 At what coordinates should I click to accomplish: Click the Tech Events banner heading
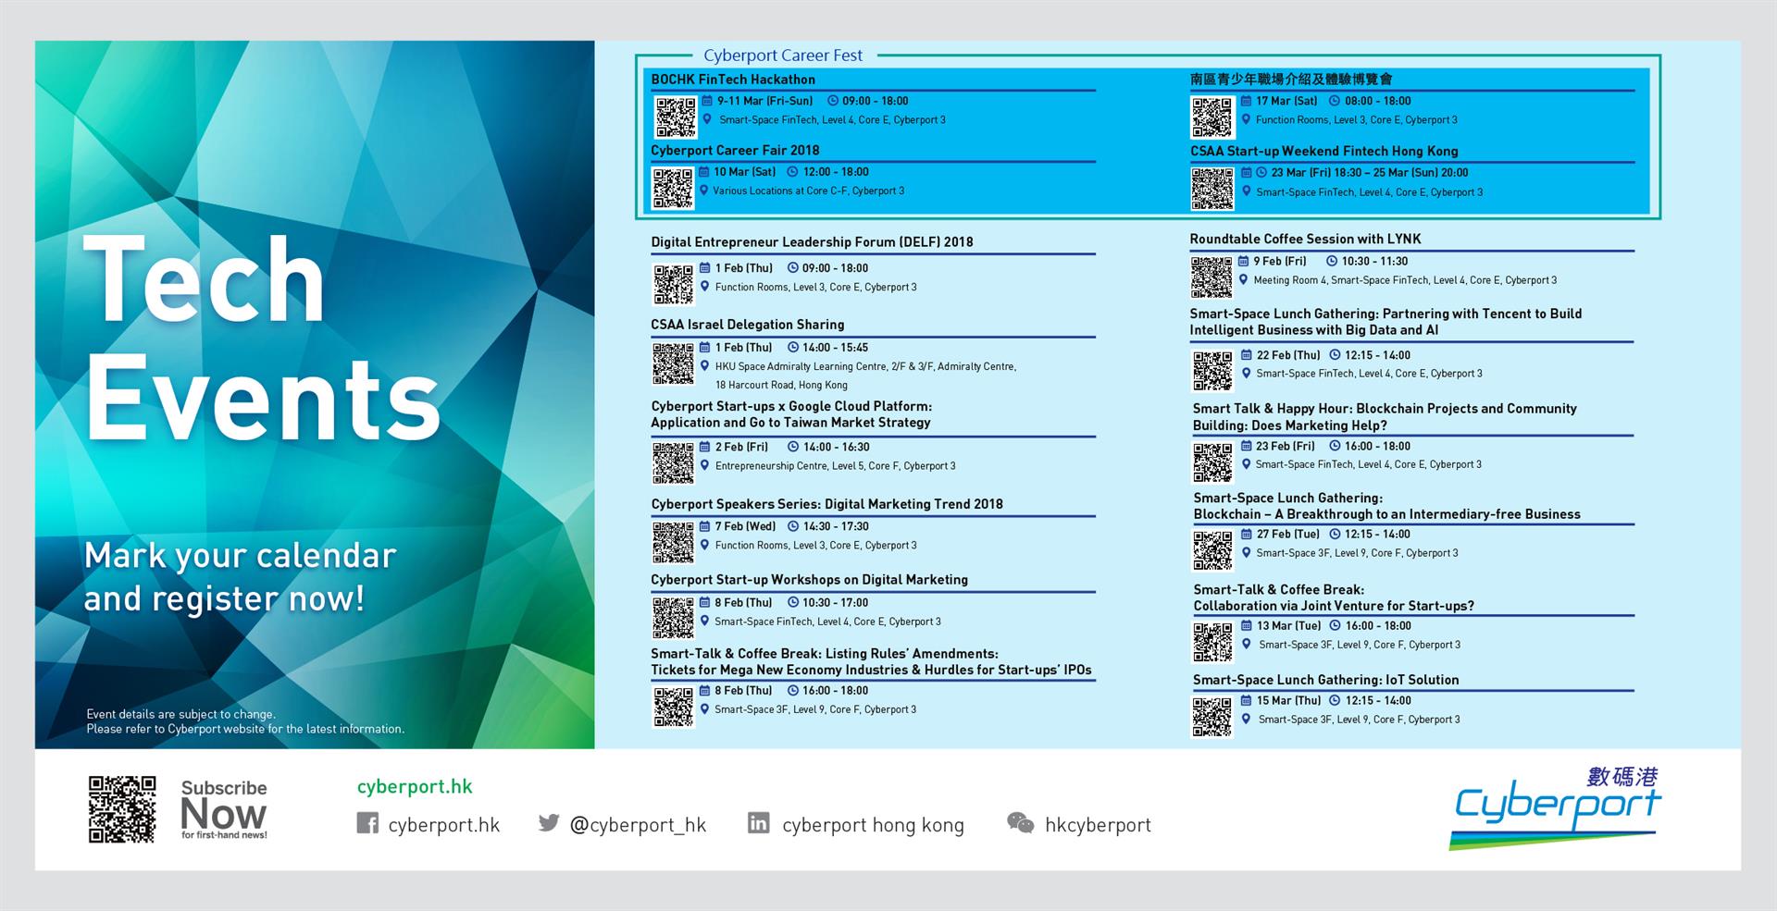click(262, 338)
